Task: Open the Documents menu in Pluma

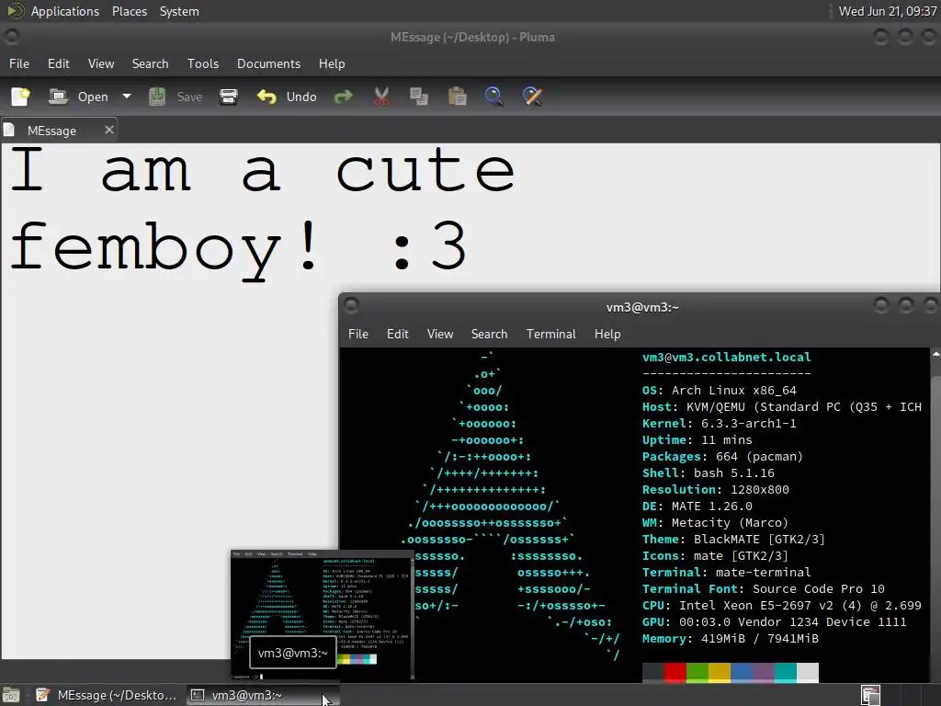Action: (269, 63)
